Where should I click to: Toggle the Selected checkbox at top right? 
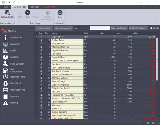click(x=151, y=28)
